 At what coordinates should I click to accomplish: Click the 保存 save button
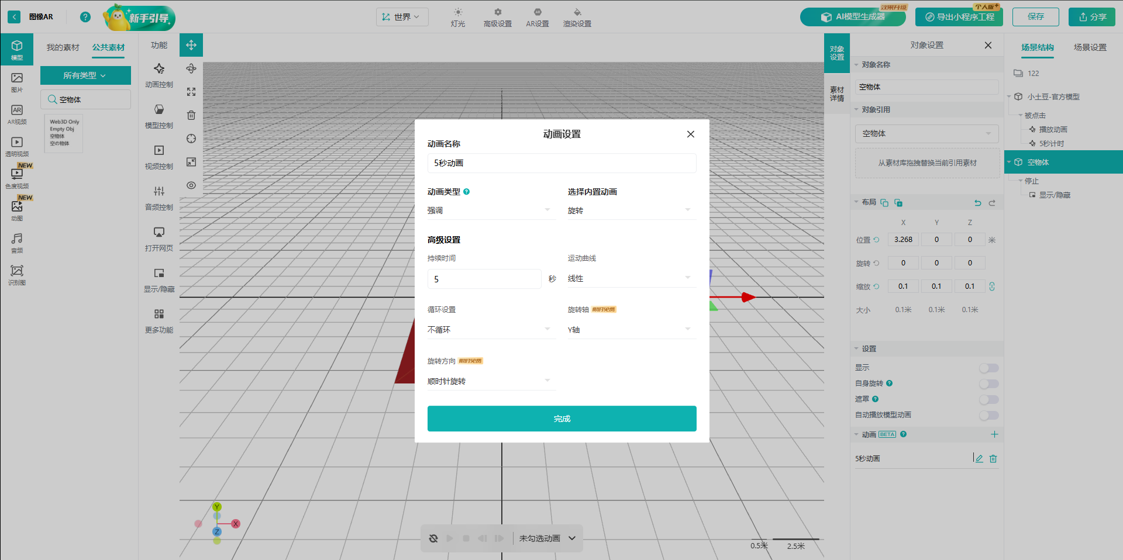click(x=1035, y=17)
